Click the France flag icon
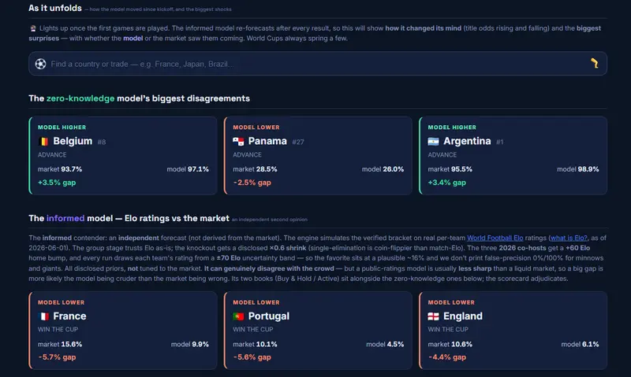Image resolution: width=631 pixels, height=377 pixels. [x=43, y=316]
